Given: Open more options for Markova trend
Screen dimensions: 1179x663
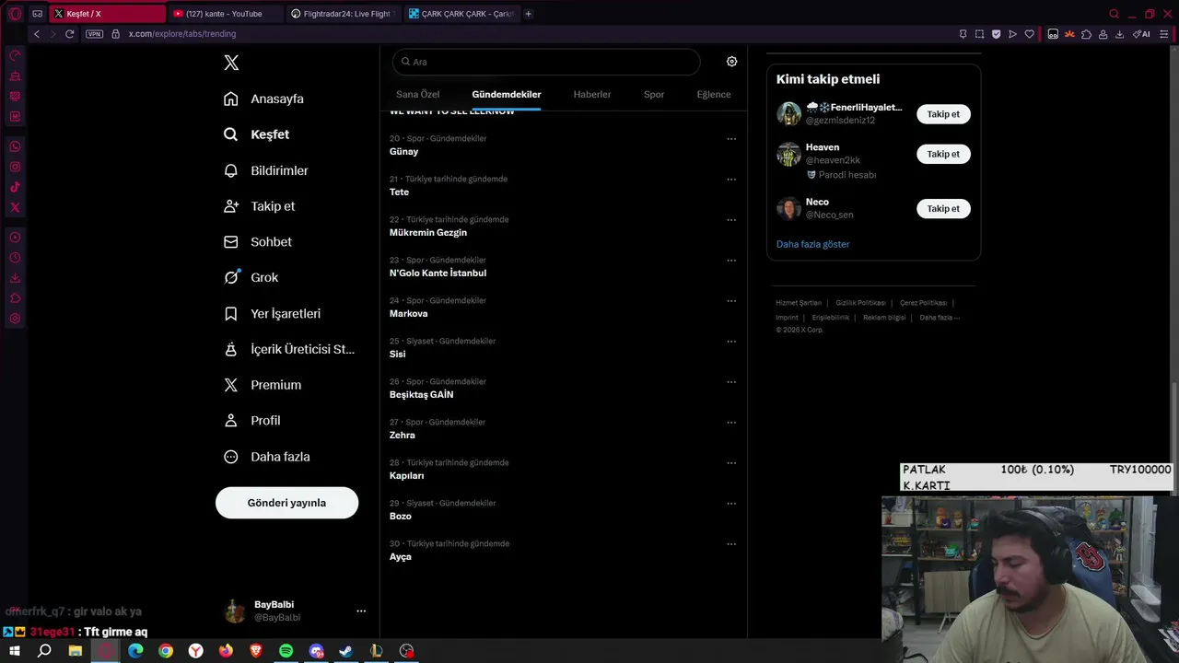Looking at the screenshot, I should click(x=731, y=301).
